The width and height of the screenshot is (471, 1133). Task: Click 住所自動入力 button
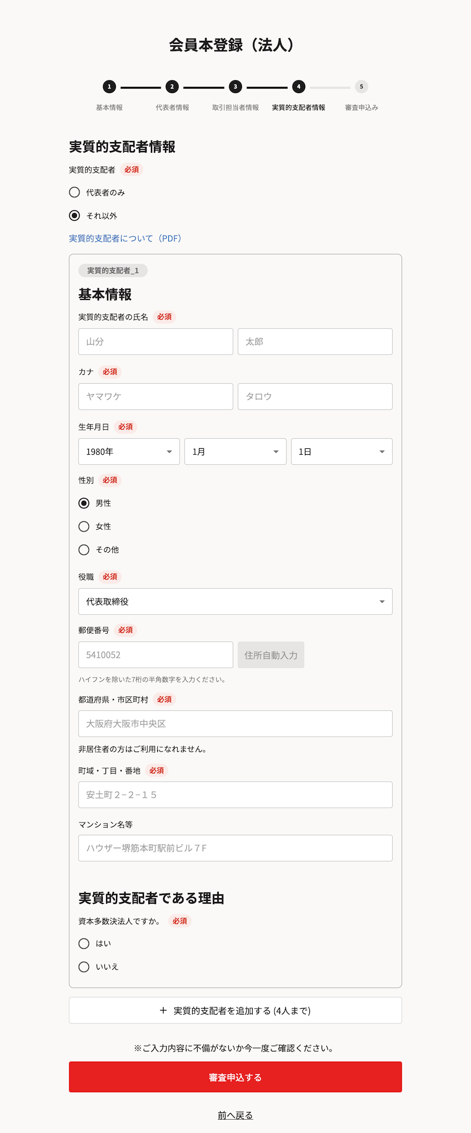click(x=271, y=655)
